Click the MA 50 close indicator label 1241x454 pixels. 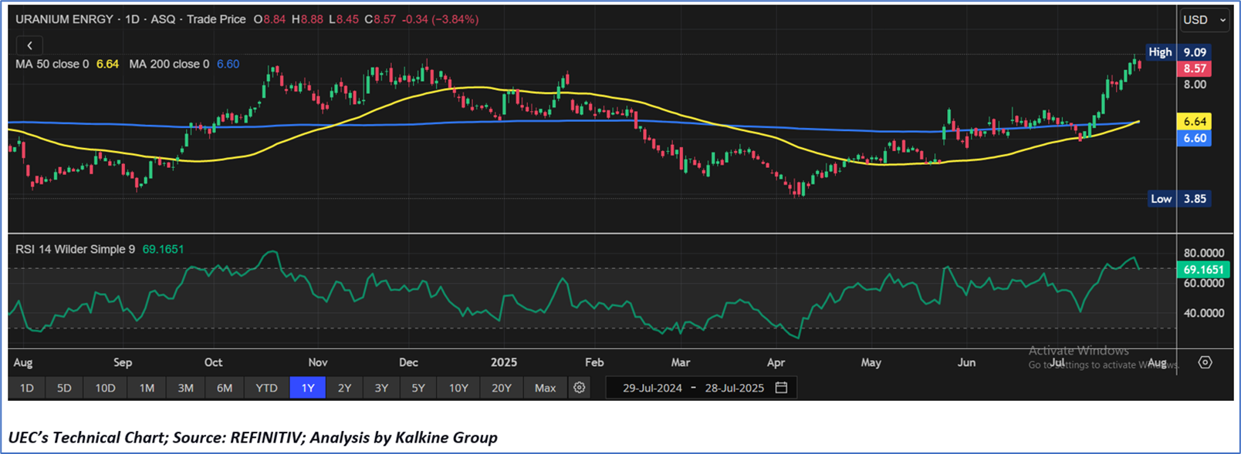(x=52, y=64)
